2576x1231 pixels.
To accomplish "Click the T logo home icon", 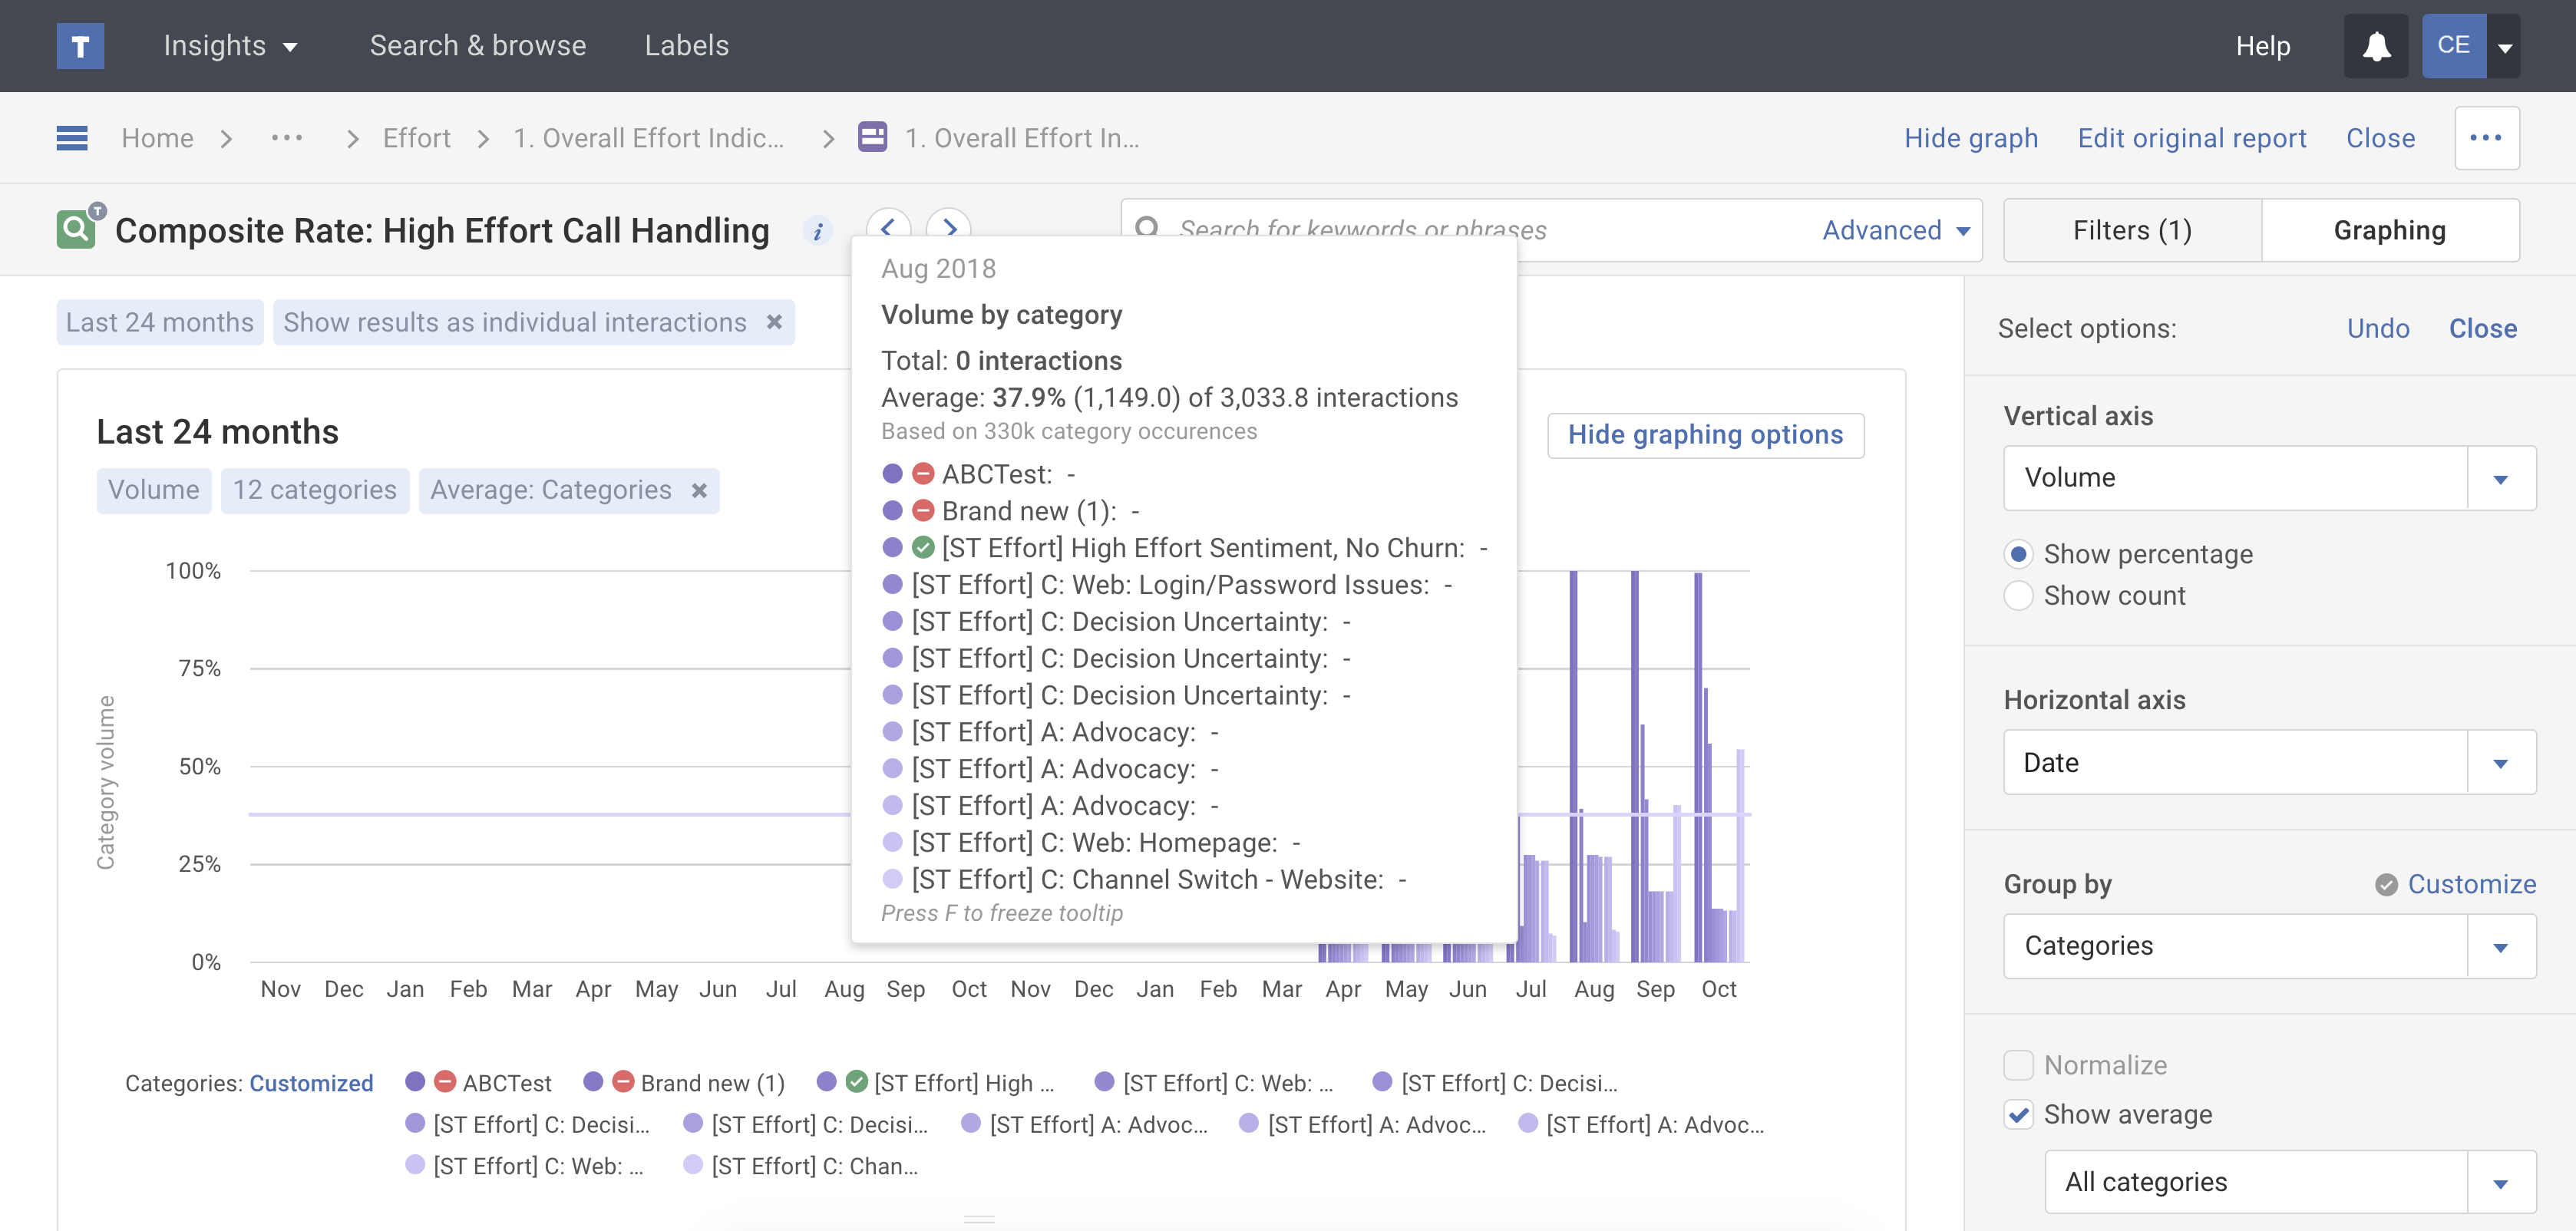I will 80,46.
